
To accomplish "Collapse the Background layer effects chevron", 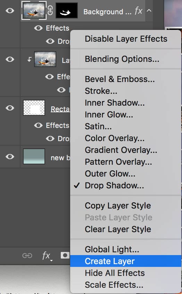I will pos(149,11).
